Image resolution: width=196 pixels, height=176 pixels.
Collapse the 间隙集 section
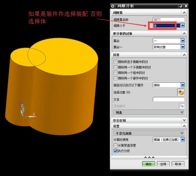[x=184, y=13]
